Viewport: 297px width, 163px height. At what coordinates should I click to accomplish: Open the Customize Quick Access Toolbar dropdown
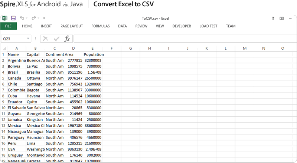pyautogui.click(x=44, y=18)
